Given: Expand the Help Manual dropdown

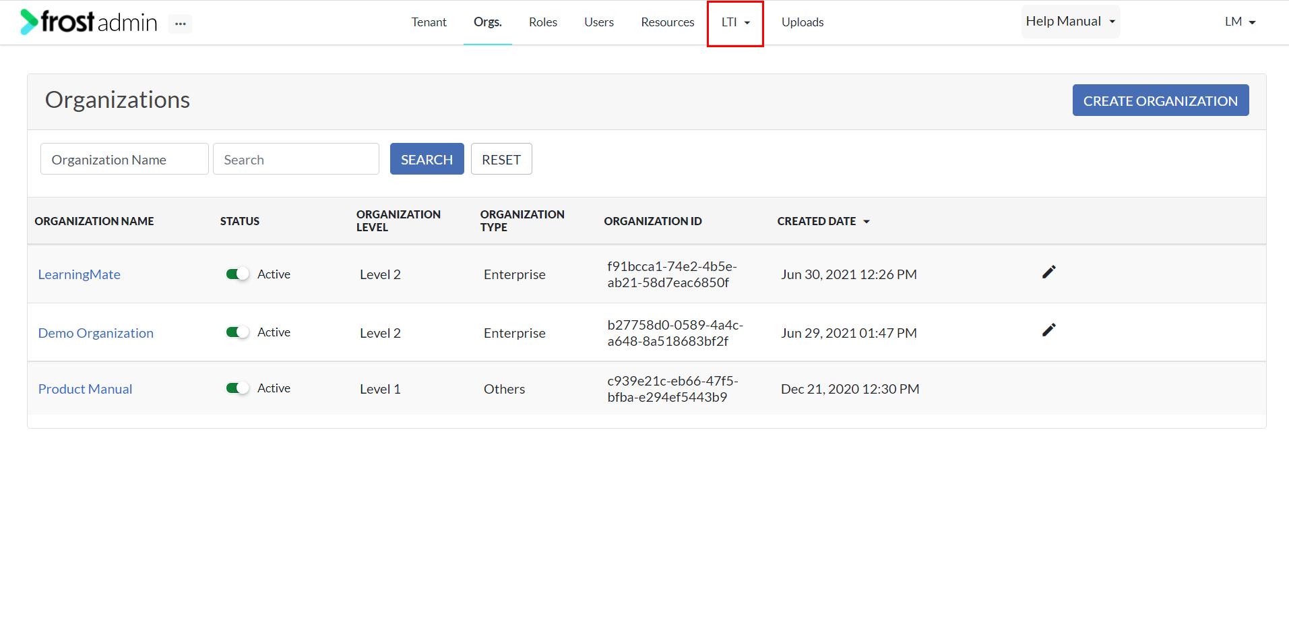Looking at the screenshot, I should (1070, 21).
